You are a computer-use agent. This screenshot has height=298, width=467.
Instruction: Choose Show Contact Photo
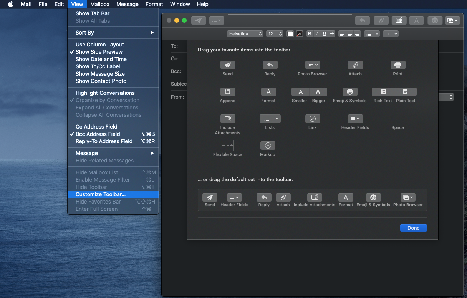point(113,81)
